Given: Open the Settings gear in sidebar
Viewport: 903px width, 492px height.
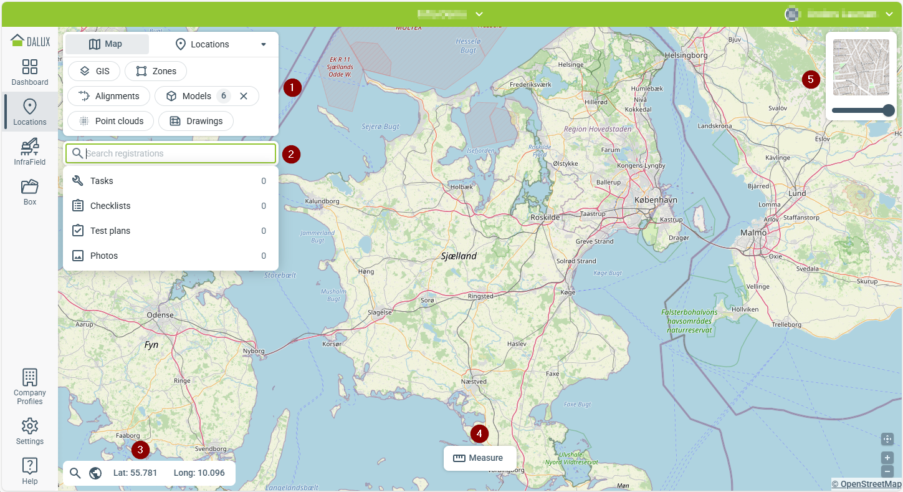Looking at the screenshot, I should [30, 432].
